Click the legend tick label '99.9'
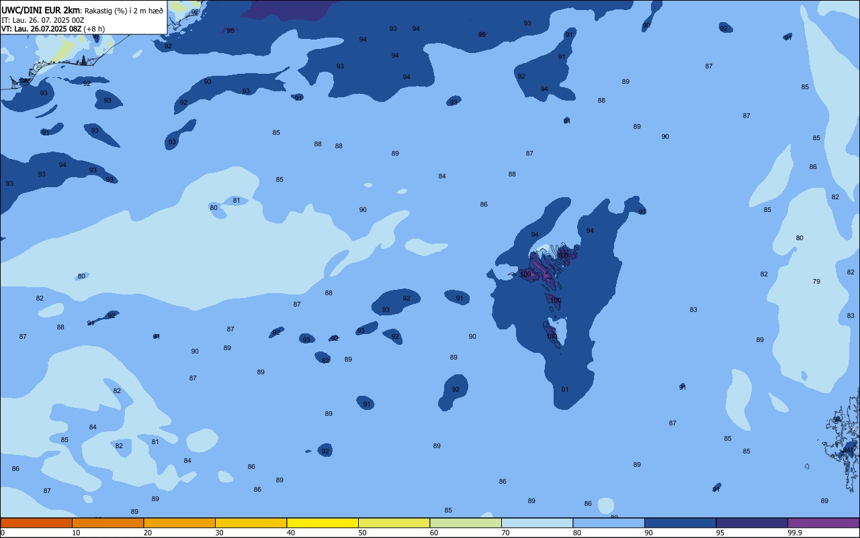 pyautogui.click(x=795, y=533)
